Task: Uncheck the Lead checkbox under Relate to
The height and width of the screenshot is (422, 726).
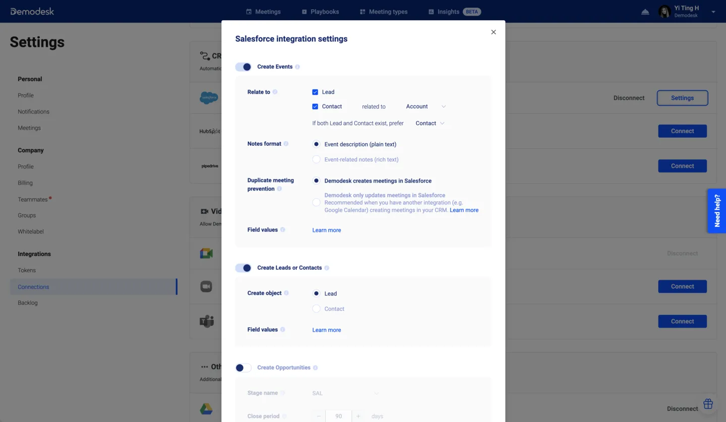Action: [x=315, y=92]
